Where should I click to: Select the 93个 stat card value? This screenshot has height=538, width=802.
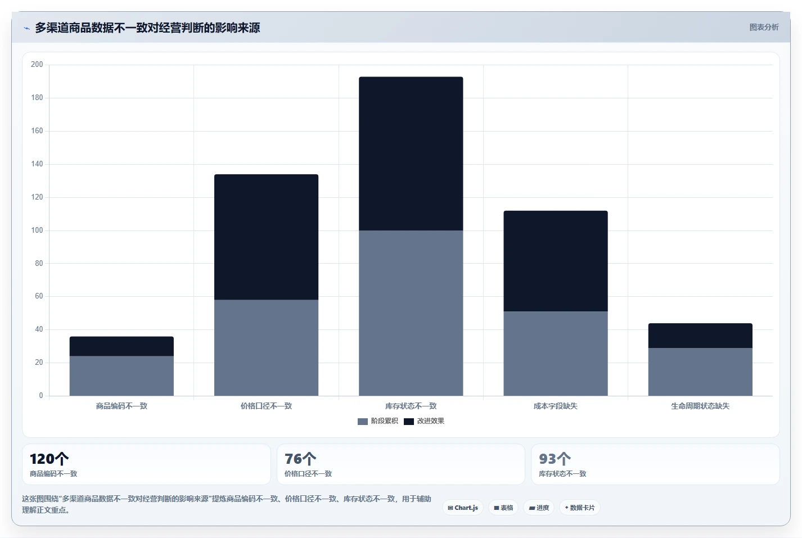point(555,459)
